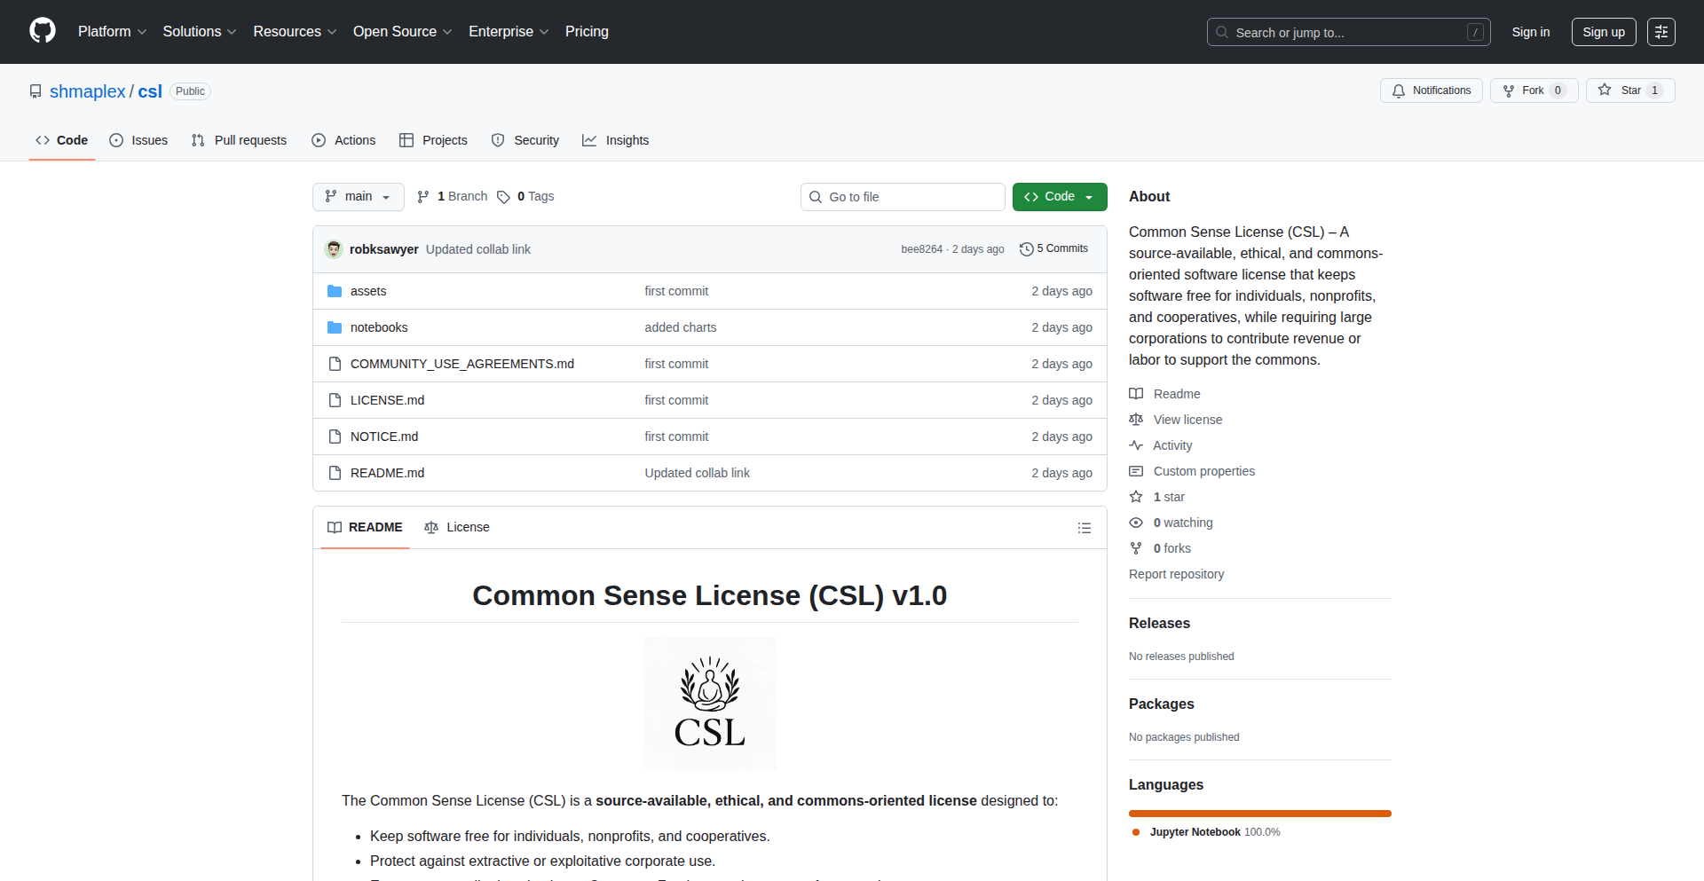This screenshot has width=1704, height=881.
Task: Click the file icon beside LICENSE.md
Action: pyautogui.click(x=335, y=400)
